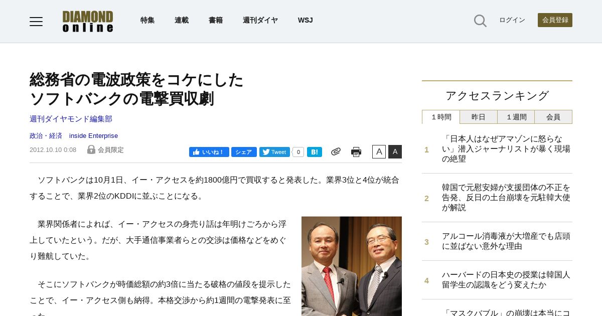Click the ログイン link

(x=512, y=20)
